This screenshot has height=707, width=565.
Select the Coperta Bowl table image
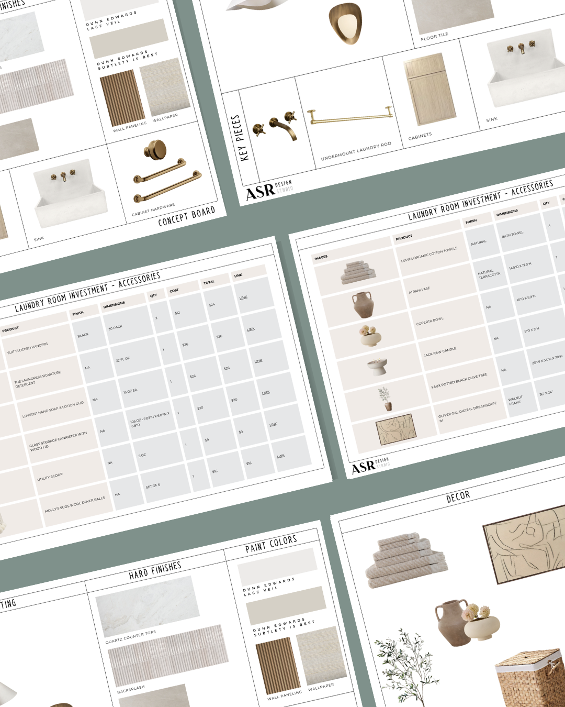point(369,335)
